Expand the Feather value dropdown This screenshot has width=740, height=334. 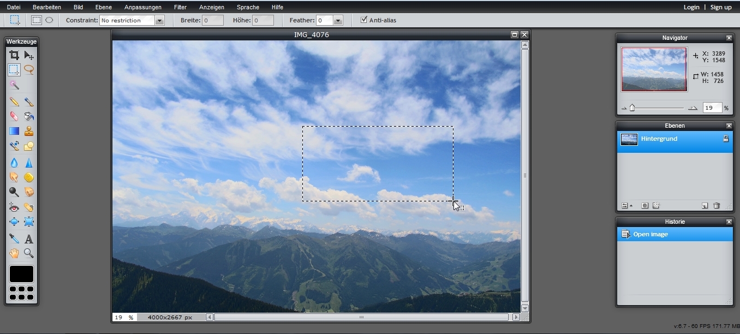coord(338,20)
